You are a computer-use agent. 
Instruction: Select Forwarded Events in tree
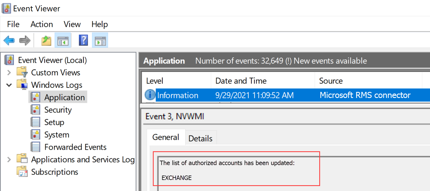[75, 147]
